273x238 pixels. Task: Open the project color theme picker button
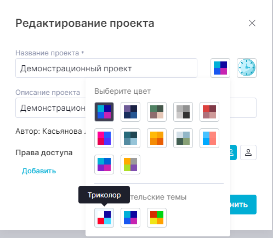220,68
